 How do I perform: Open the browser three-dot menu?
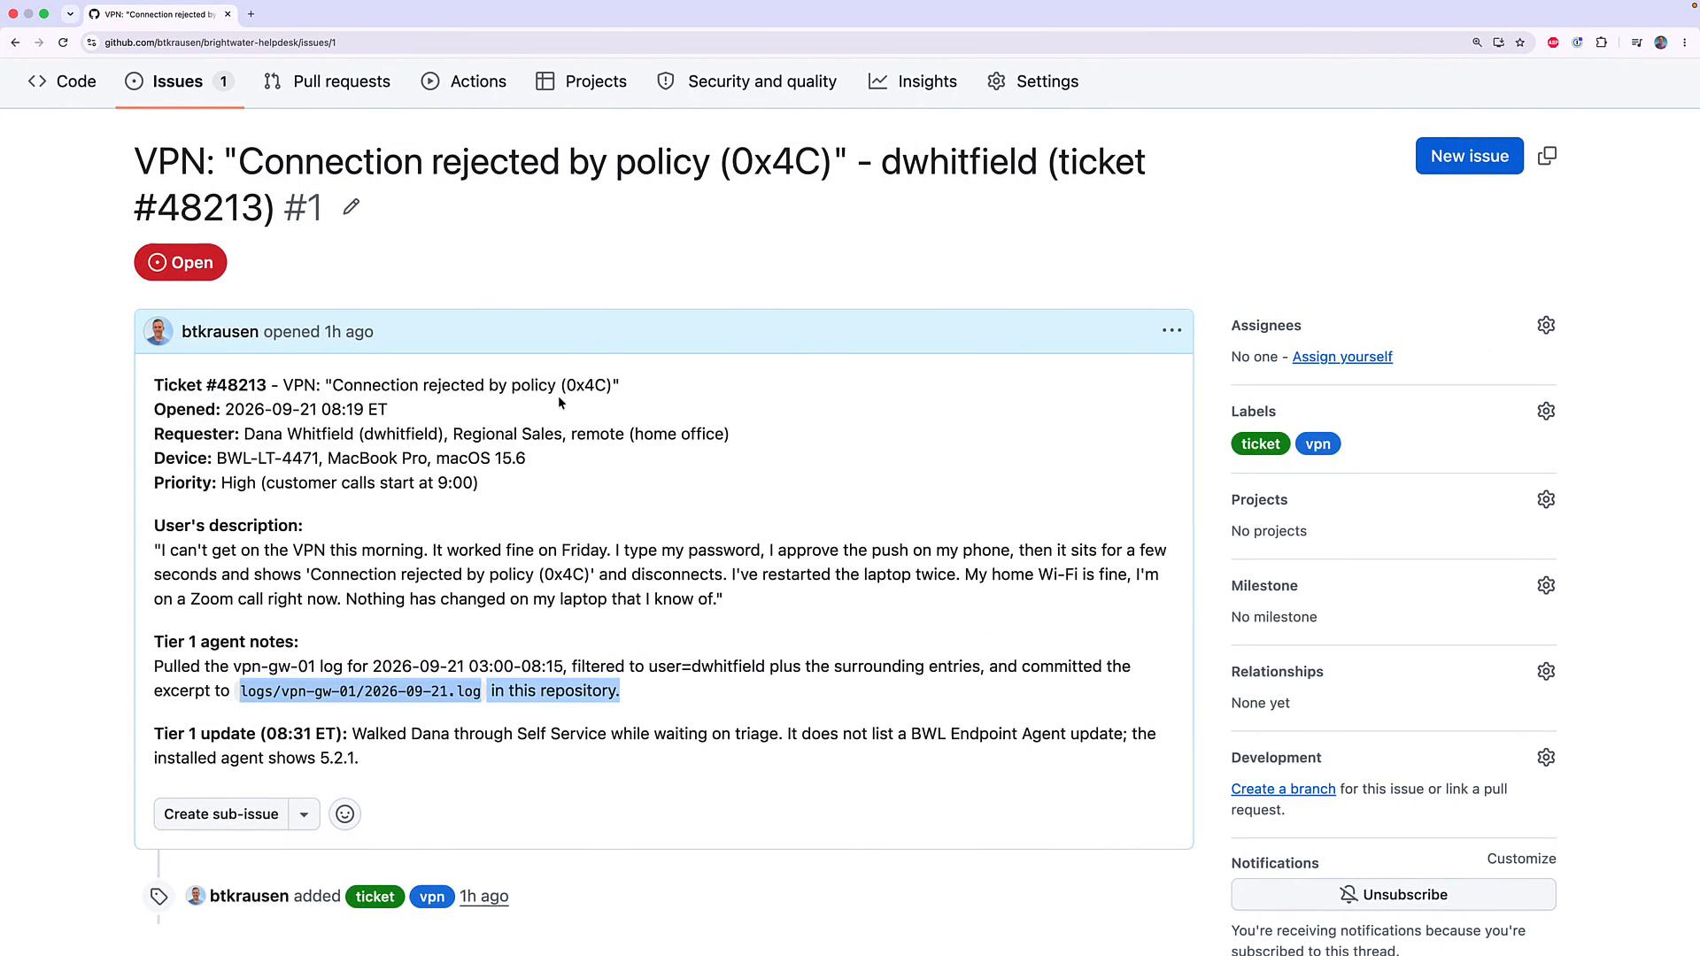click(x=1684, y=42)
